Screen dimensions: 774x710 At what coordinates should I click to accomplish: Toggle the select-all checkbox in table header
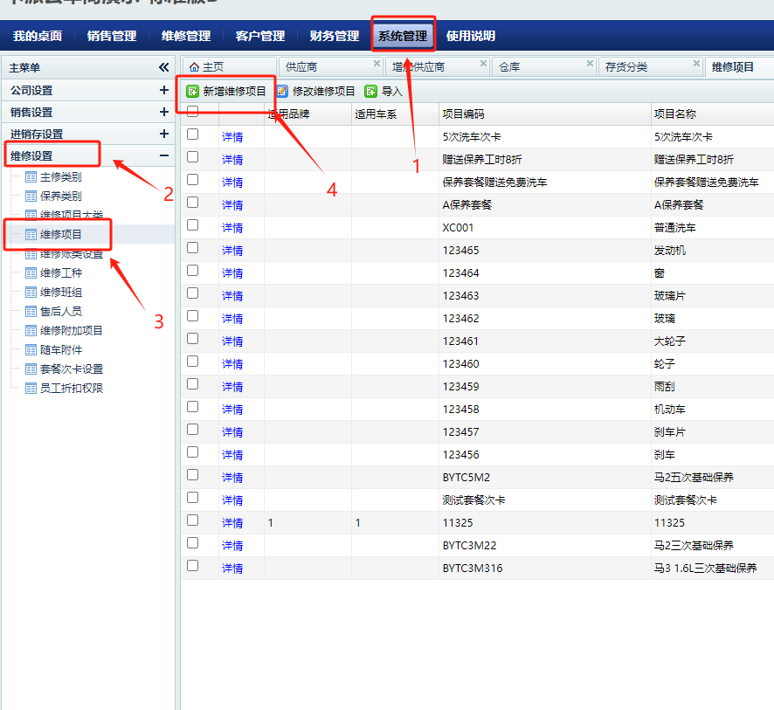pos(193,112)
